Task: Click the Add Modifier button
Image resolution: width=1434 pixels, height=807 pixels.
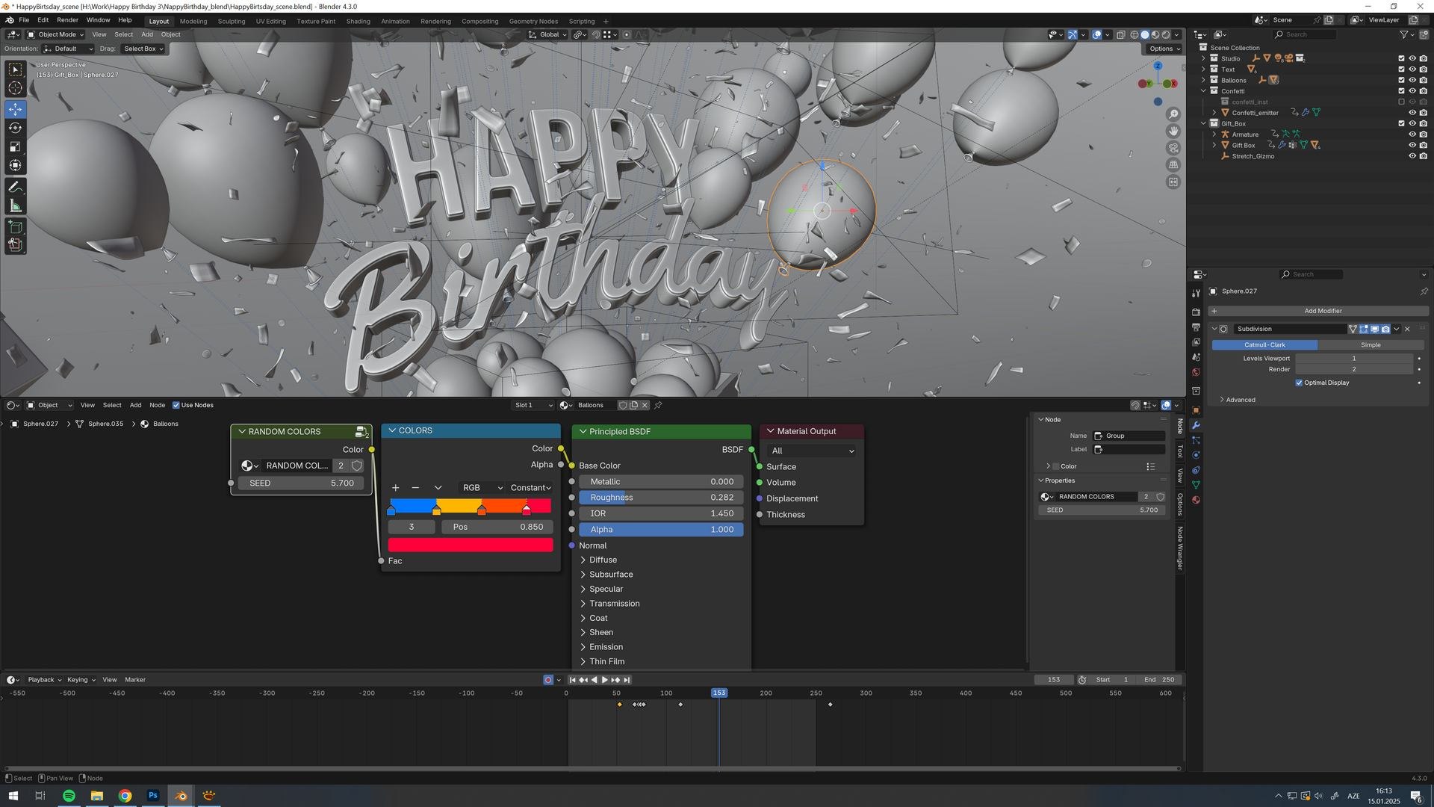Action: click(1319, 311)
